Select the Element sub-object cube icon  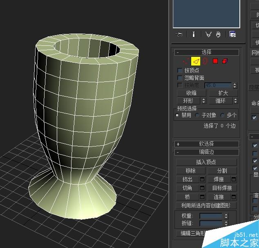pos(225,61)
